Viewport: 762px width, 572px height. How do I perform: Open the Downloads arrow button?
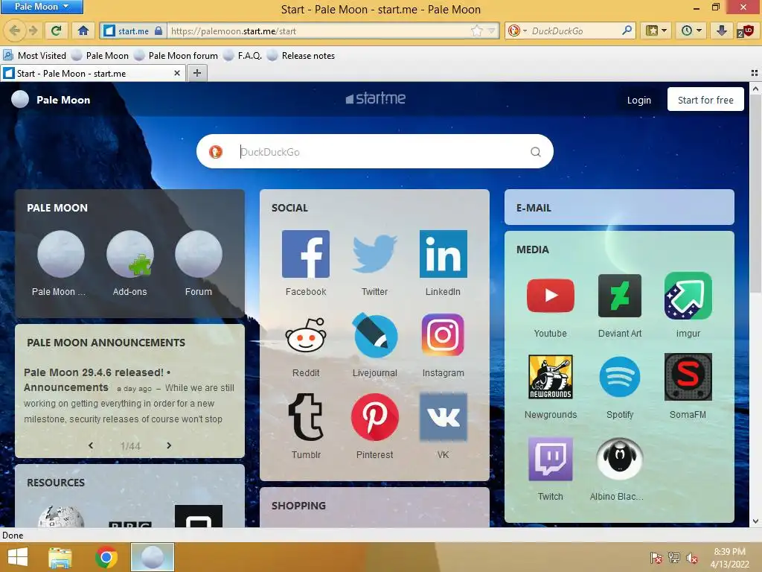[721, 31]
